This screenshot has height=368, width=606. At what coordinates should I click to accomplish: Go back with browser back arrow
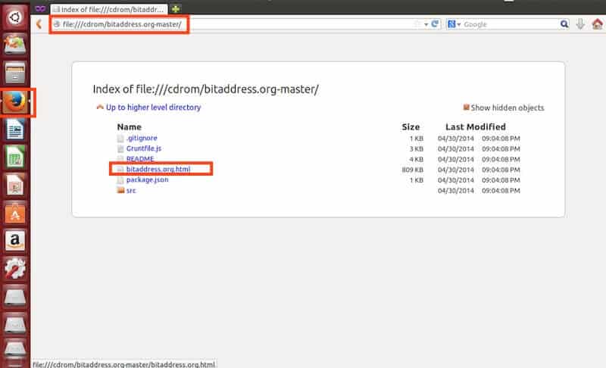[x=39, y=24]
